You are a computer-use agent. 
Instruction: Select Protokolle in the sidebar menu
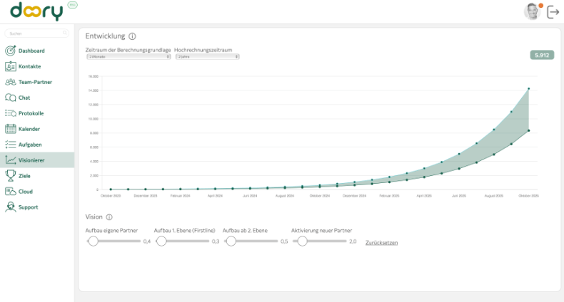pyautogui.click(x=31, y=113)
